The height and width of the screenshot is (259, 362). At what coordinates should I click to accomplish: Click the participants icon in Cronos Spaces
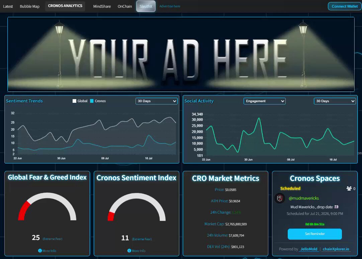[349, 188]
